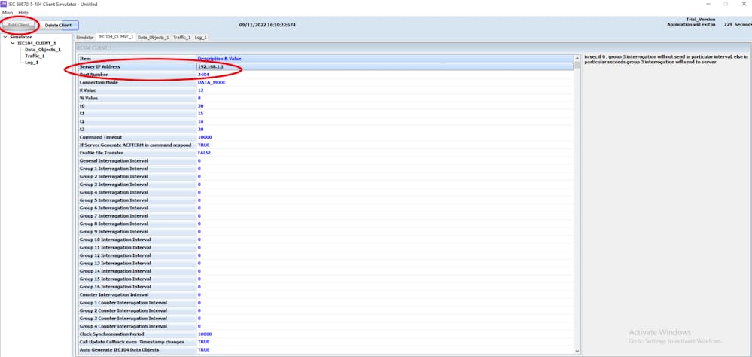Select Group 10 Interragation Interval row
Viewport: 752px width, 357px height.
click(325, 240)
